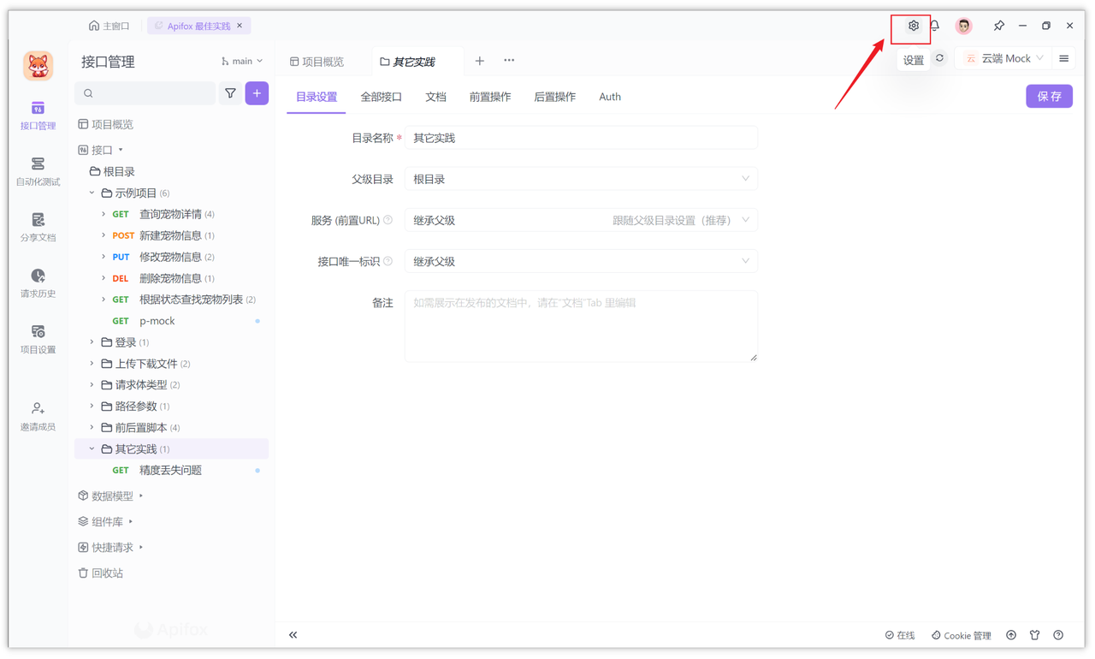Open the 父级目录 dropdown

point(581,179)
